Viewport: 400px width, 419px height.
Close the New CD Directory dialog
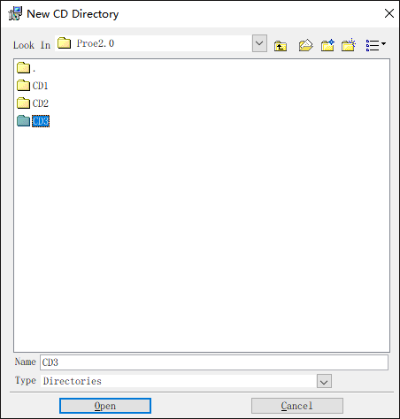389,13
